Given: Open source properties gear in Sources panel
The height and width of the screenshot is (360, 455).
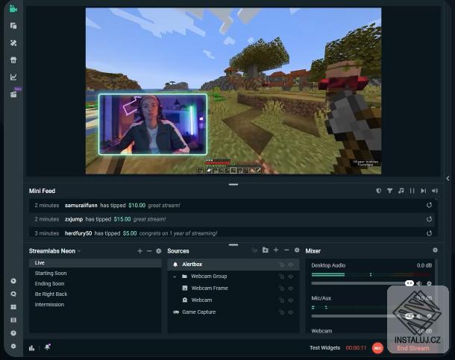Looking at the screenshot, I should coord(297,250).
